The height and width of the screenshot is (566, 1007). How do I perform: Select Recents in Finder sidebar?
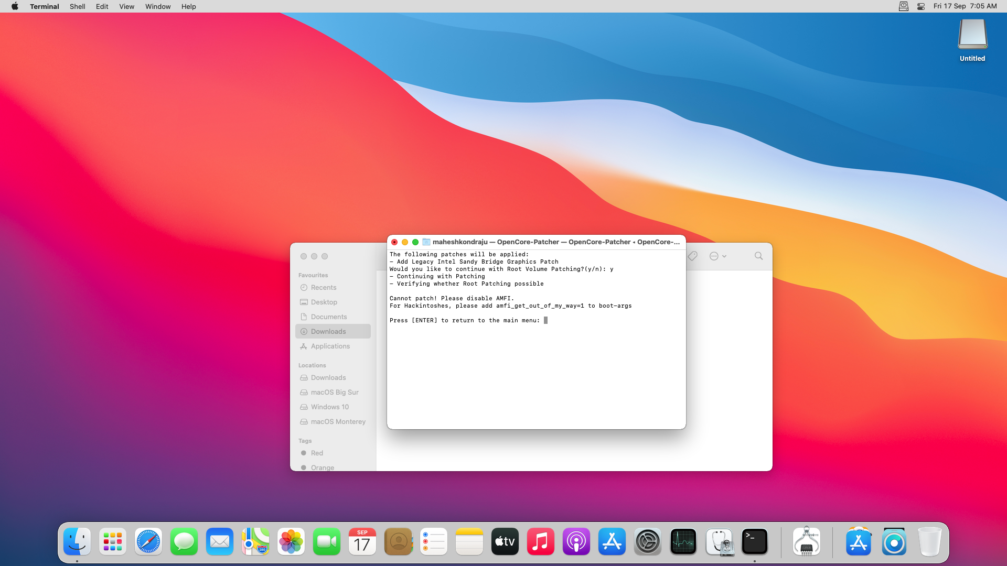pos(323,288)
